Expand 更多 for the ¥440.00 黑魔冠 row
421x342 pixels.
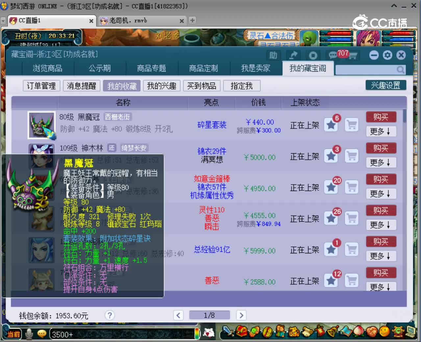381,132
